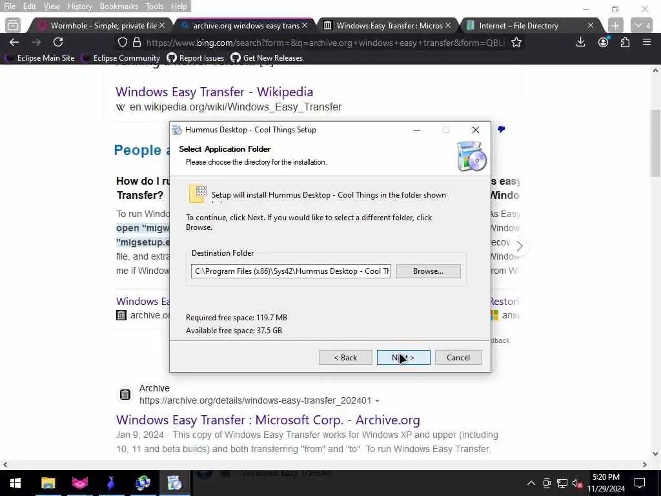Bookmark this page with the star icon
Viewport: 661px width, 496px height.
click(516, 42)
